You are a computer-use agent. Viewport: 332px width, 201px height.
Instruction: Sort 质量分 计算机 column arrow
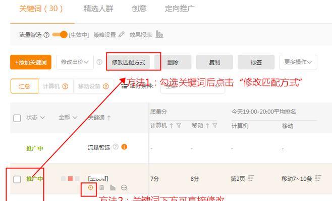[171, 126]
